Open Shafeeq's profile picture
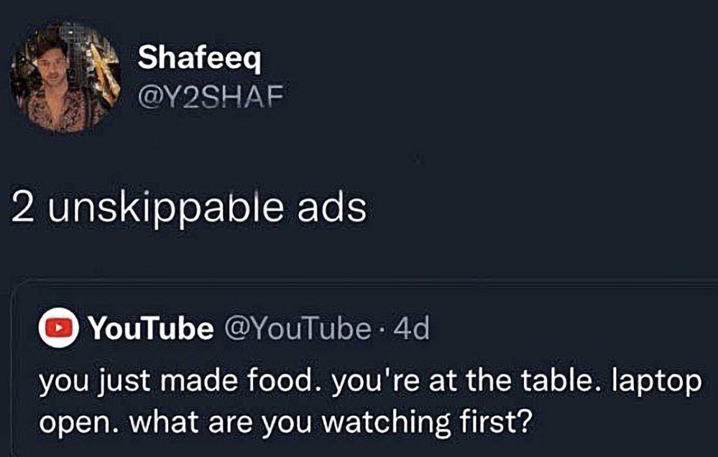The height and width of the screenshot is (457, 718). [x=66, y=77]
